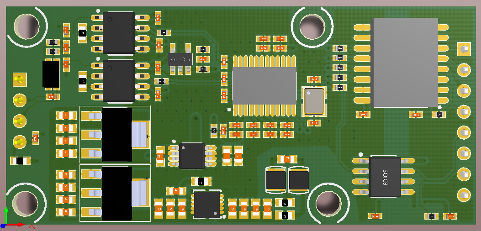Select the small black 8-pin chip at center bottom
Viewport: 481px width, 231px height.
[192, 156]
